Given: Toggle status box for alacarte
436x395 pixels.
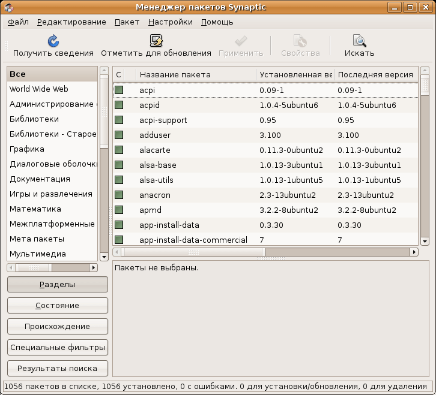Looking at the screenshot, I should [x=119, y=150].
